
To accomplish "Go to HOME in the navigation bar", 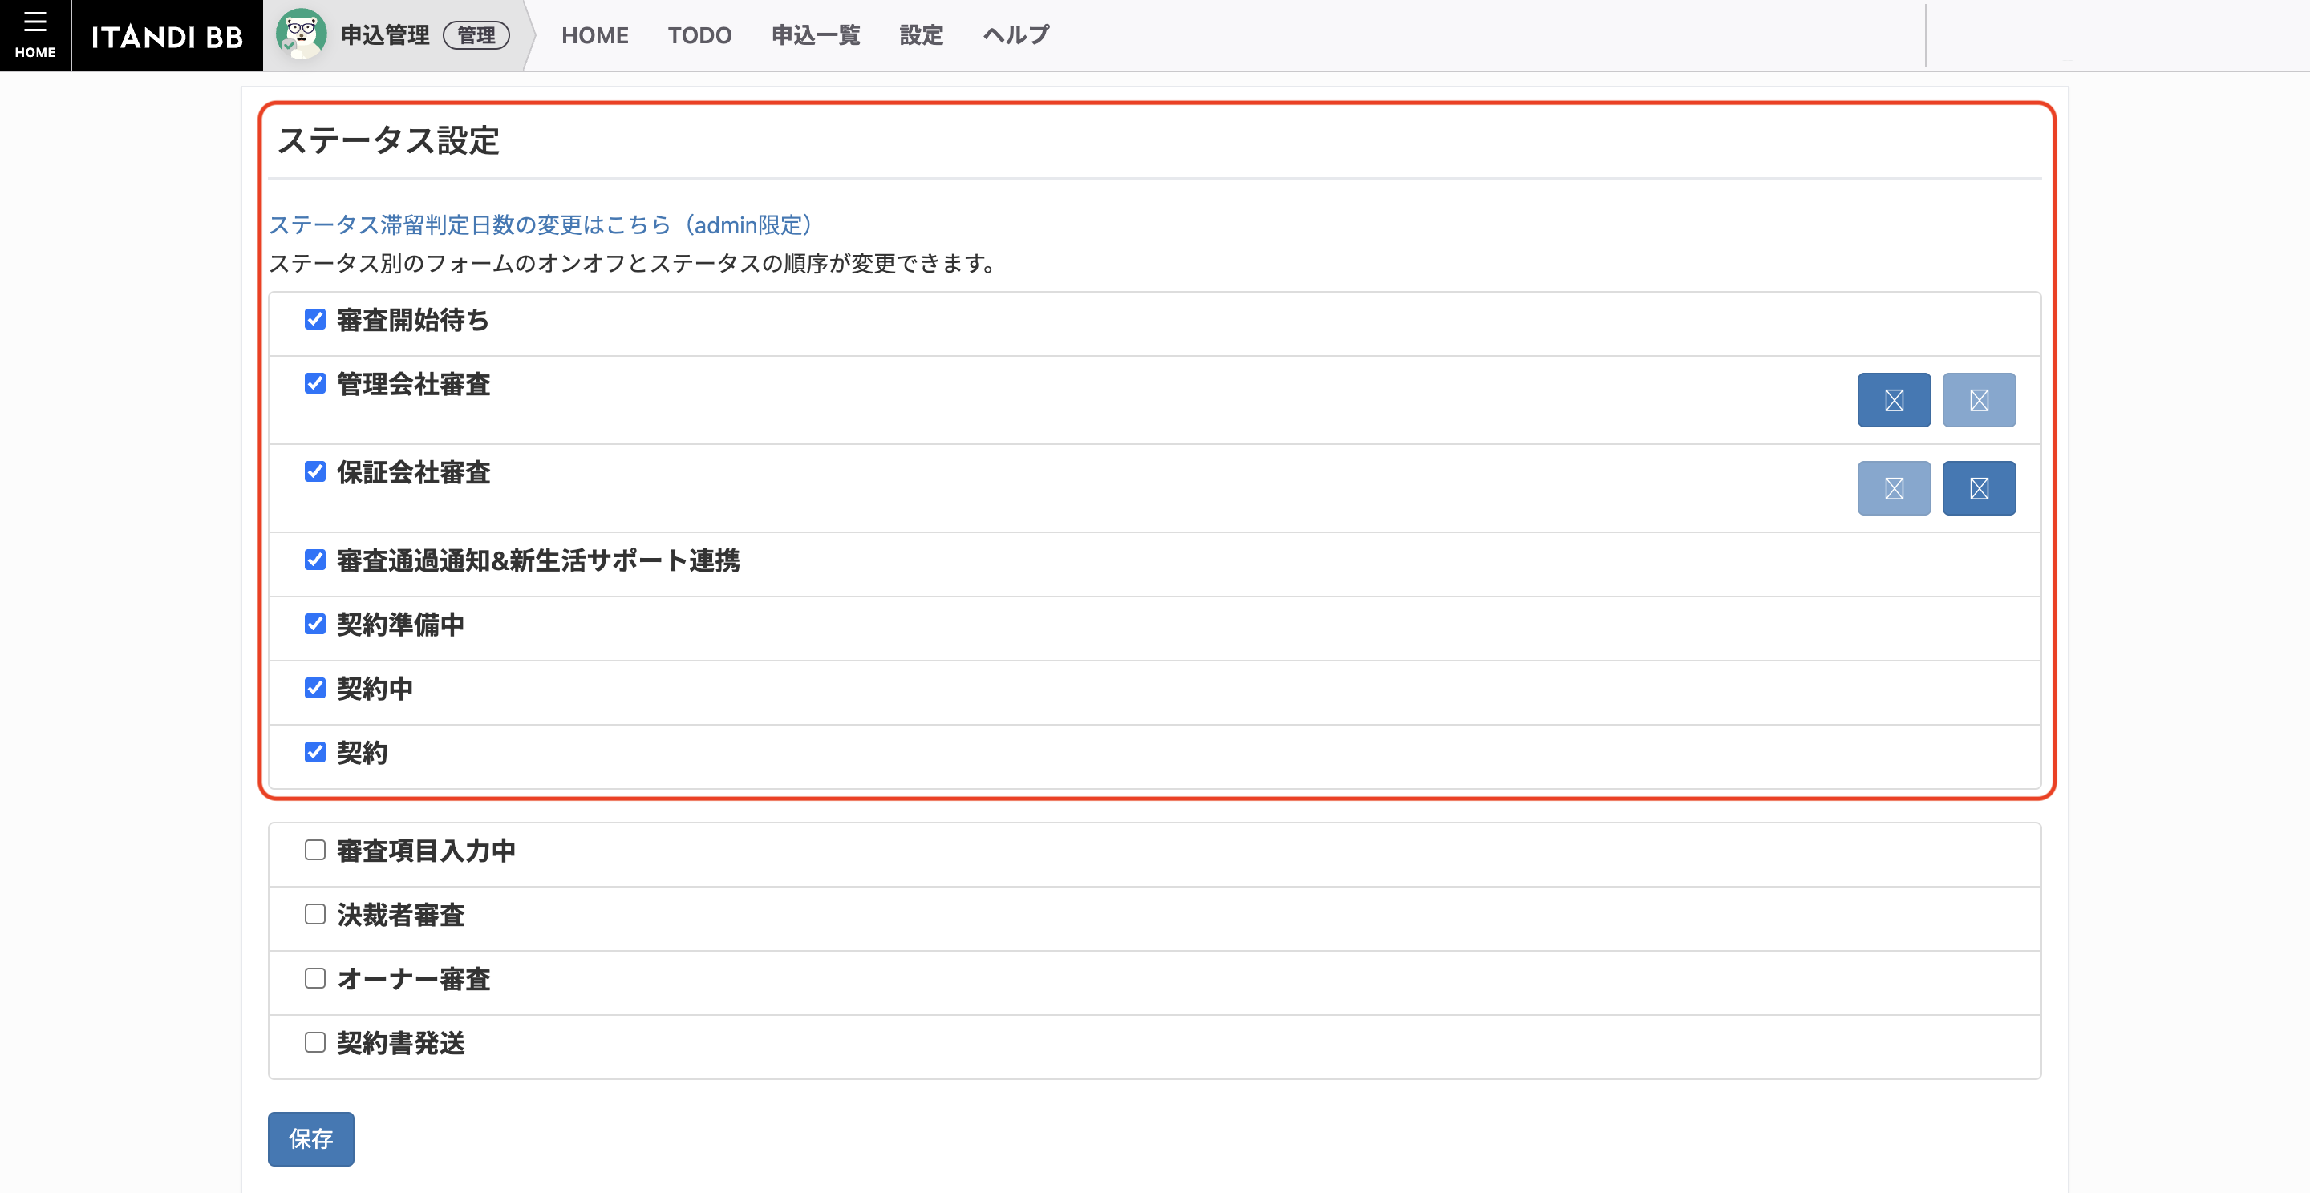I will (594, 35).
